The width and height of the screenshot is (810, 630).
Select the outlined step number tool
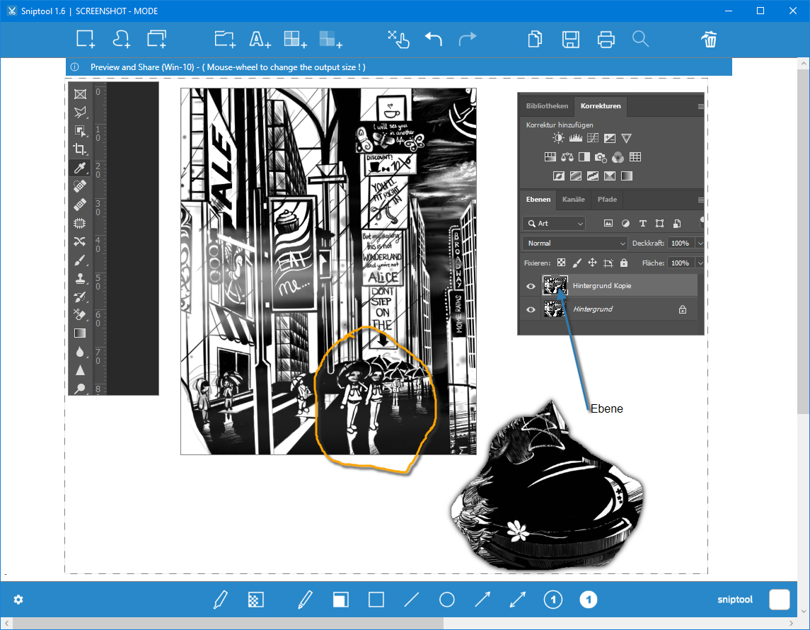click(x=553, y=600)
